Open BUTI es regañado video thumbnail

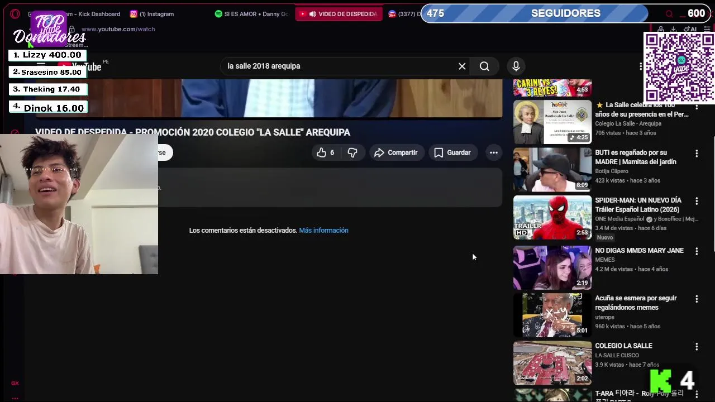552,170
